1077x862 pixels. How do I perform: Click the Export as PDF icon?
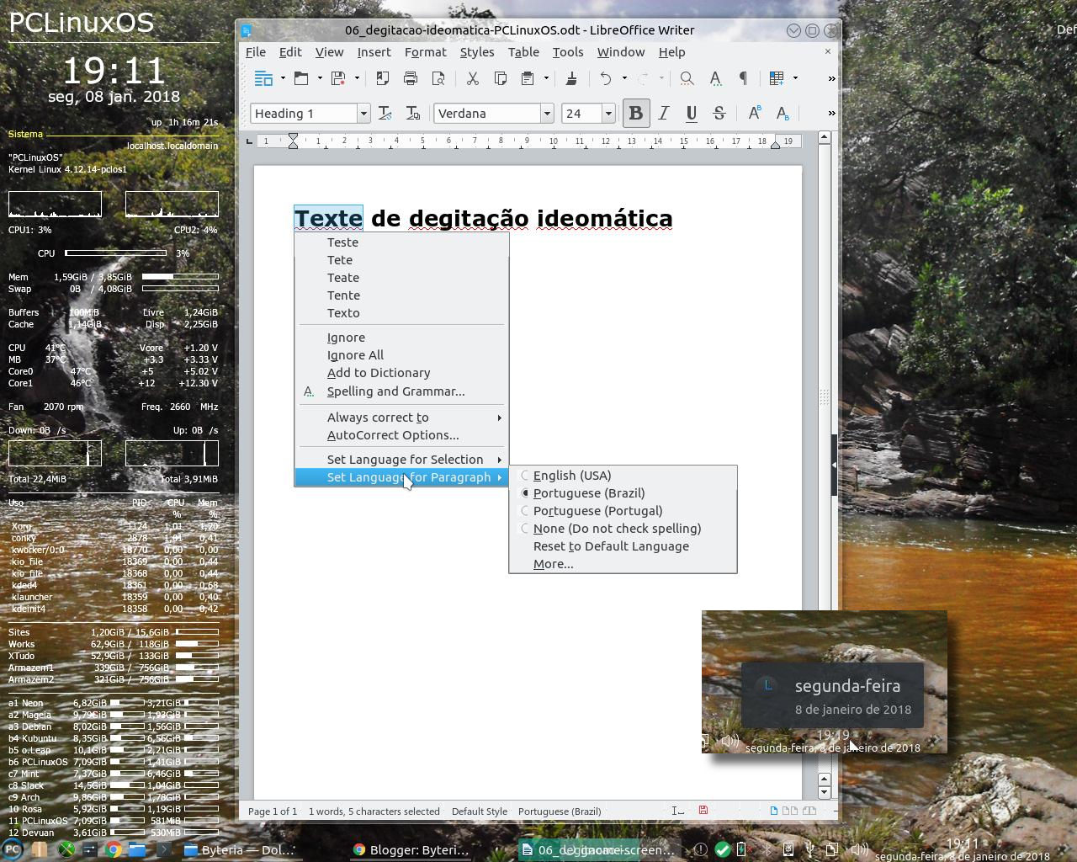(x=382, y=78)
